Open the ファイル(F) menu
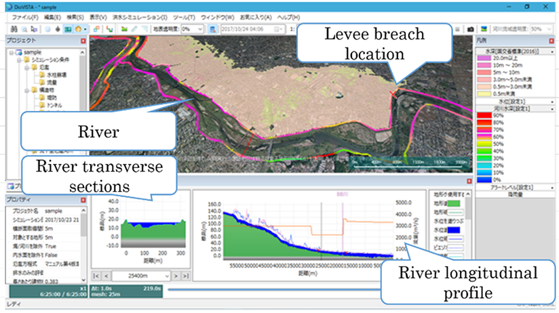 tap(24, 16)
